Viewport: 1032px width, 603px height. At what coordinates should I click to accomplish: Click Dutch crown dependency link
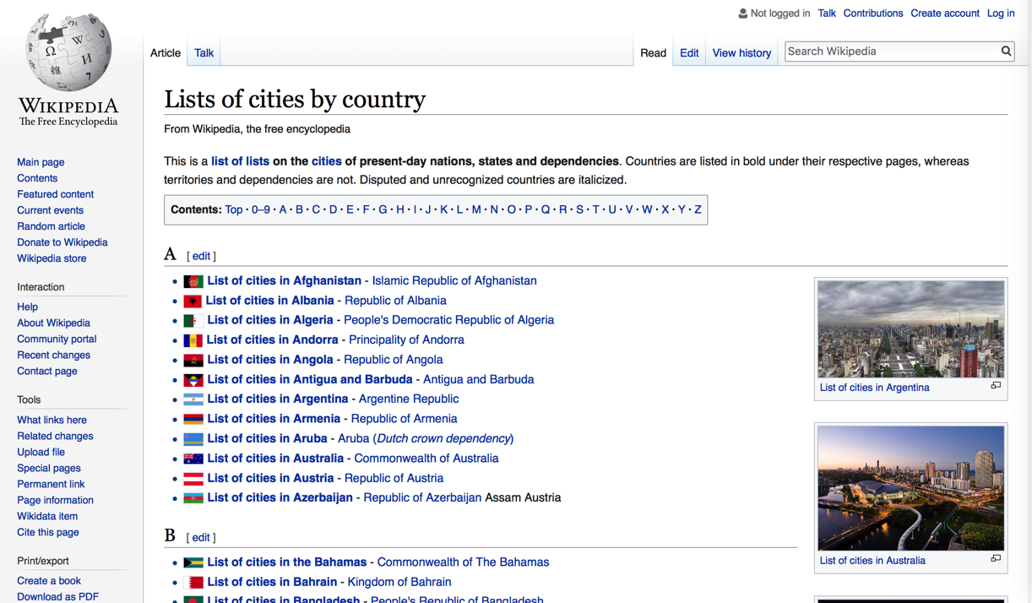tap(443, 438)
